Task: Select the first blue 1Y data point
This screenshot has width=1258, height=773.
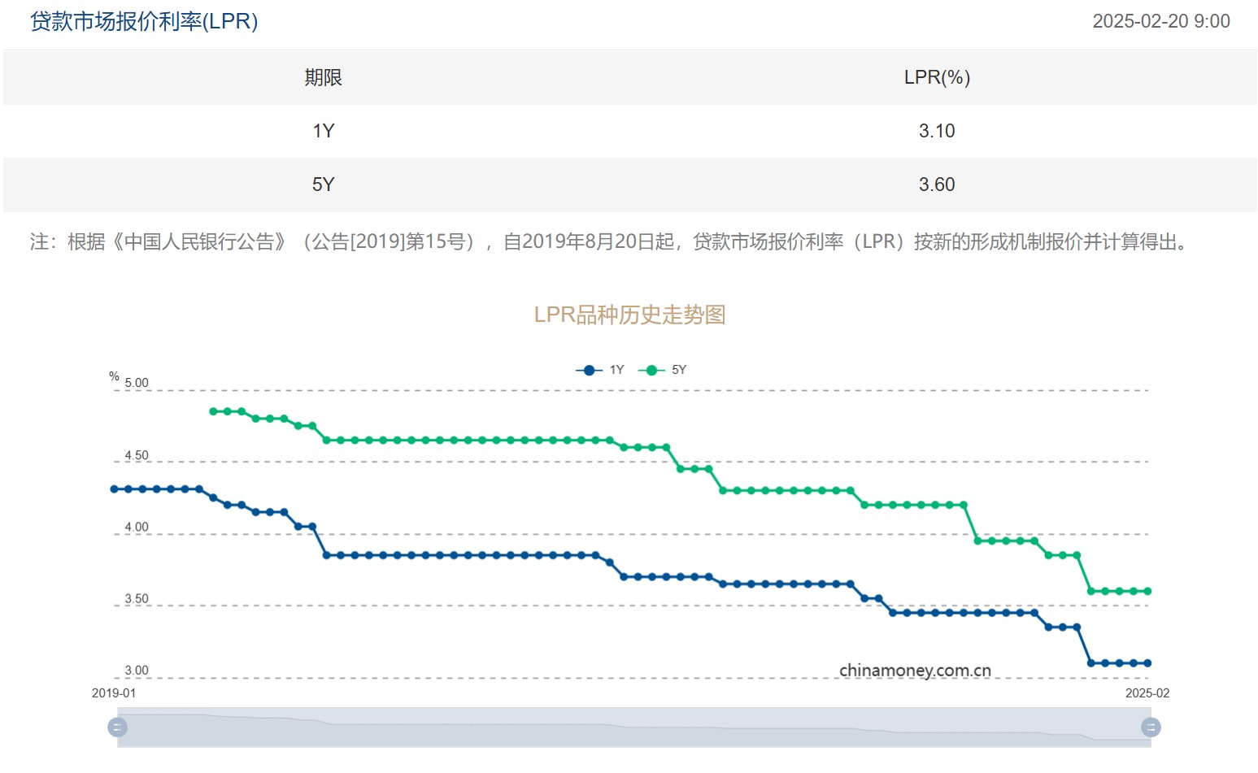Action: coord(114,489)
